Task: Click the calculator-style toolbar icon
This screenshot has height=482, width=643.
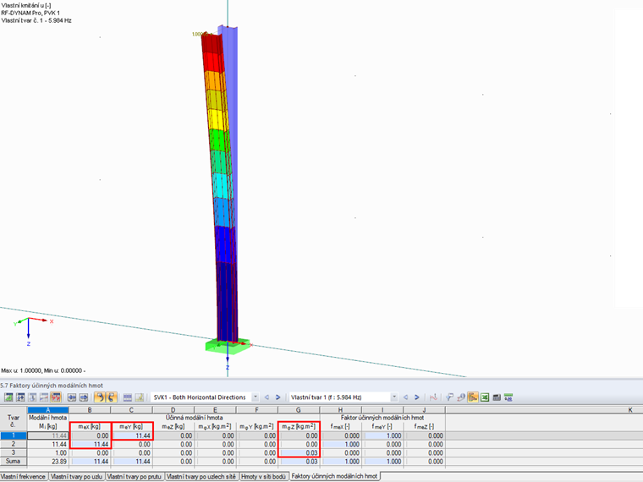Action: click(x=497, y=397)
